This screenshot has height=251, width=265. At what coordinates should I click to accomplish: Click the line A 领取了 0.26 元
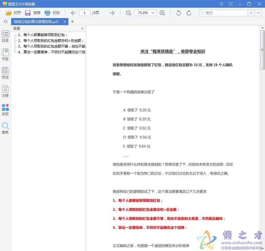point(137,110)
